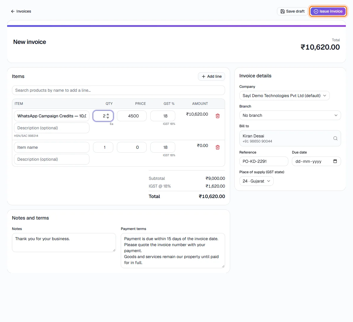This screenshot has height=322, width=353.
Task: Click the floppy icon on Save draft
Action: [x=282, y=11]
